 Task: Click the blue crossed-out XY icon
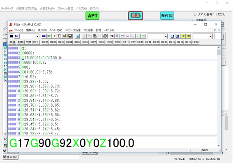178,36
